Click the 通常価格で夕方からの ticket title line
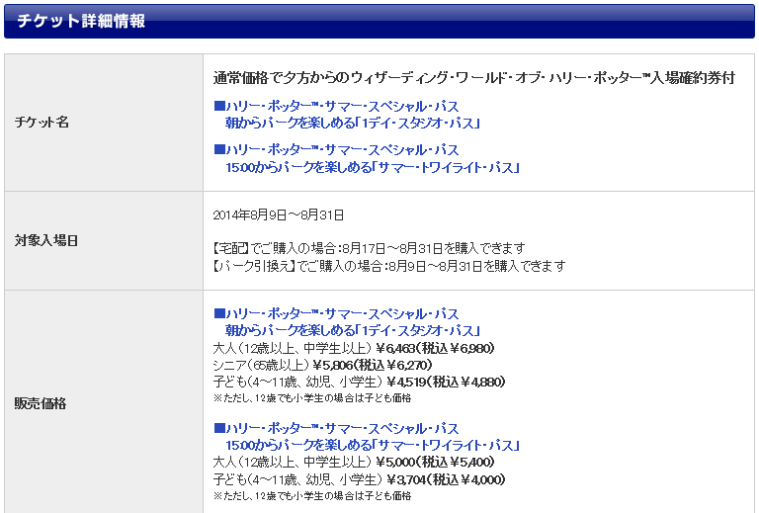Screen dimensions: 759x513 pyautogui.click(x=474, y=77)
